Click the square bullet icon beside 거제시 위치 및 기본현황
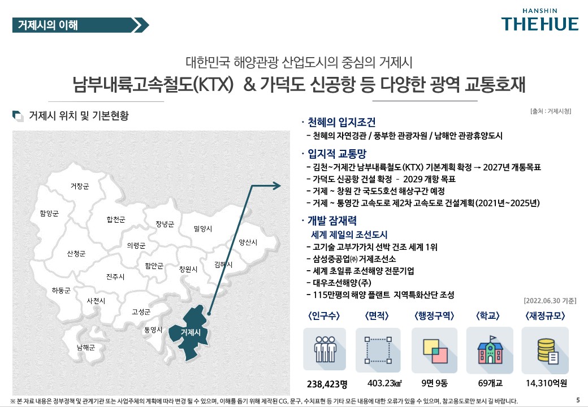The width and height of the screenshot is (588, 407). click(x=18, y=116)
